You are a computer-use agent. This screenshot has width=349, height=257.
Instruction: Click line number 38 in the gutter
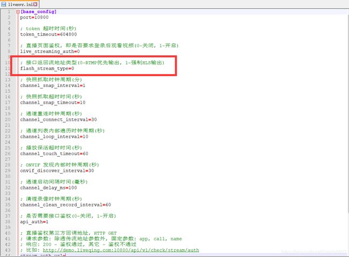pos(8,222)
